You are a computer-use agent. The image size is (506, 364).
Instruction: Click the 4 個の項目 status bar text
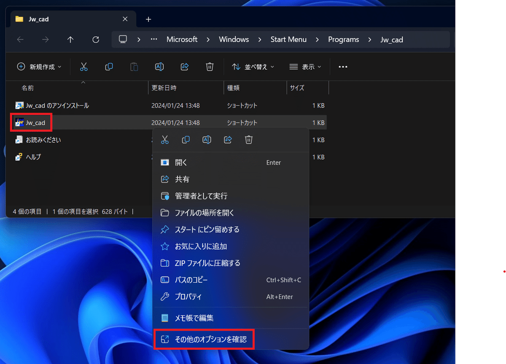(27, 211)
